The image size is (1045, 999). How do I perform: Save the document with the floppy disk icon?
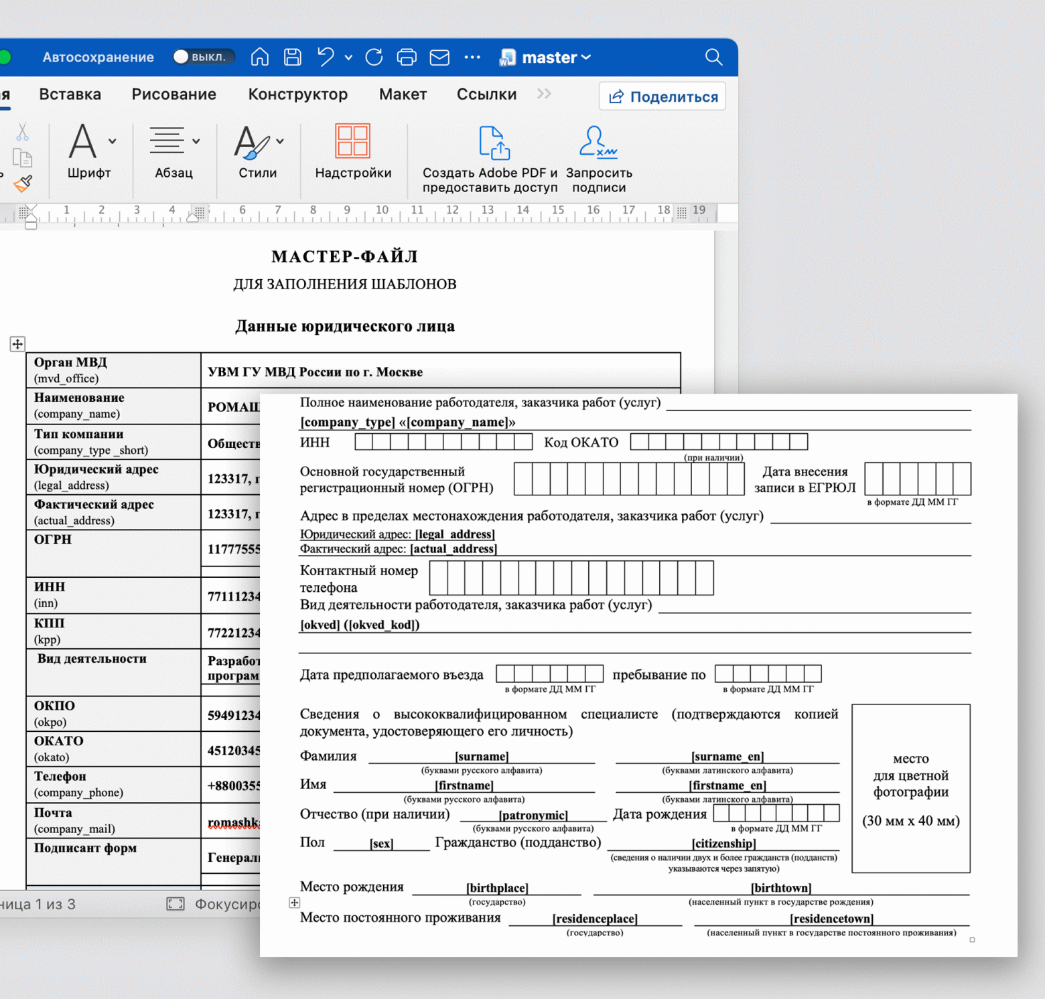293,58
